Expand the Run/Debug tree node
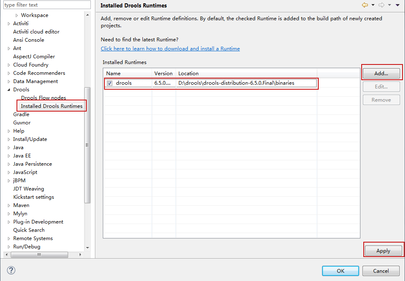 click(9, 247)
